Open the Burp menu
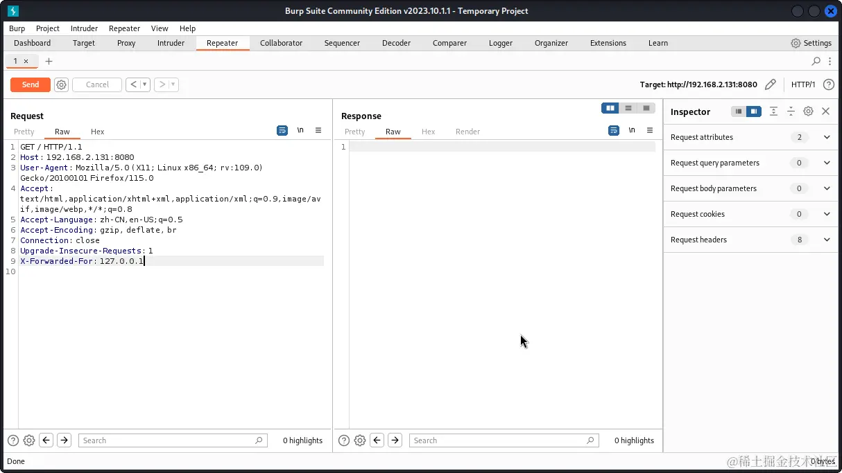The height and width of the screenshot is (473, 842). 17,28
